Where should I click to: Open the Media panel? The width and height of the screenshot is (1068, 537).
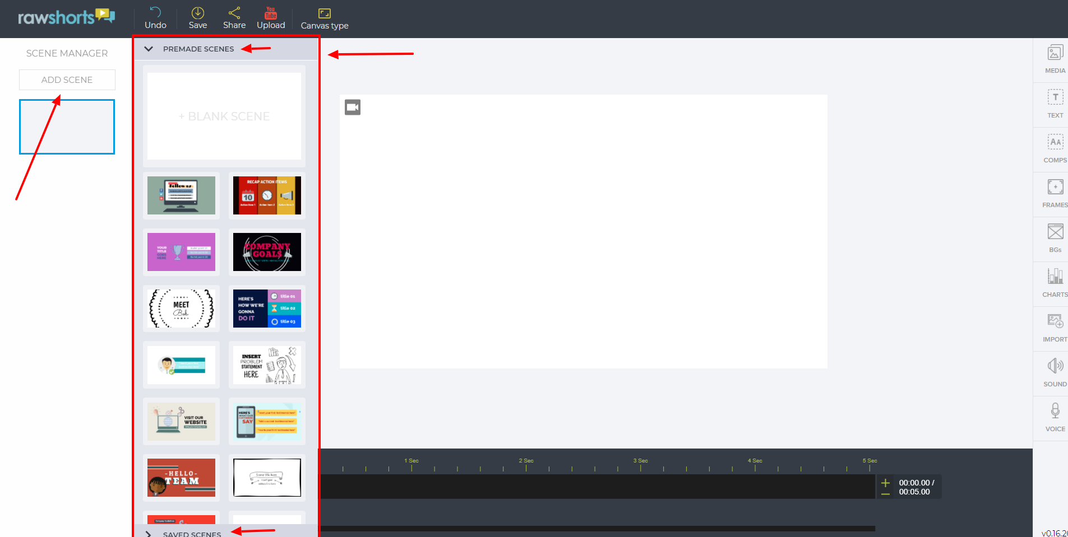click(1055, 59)
